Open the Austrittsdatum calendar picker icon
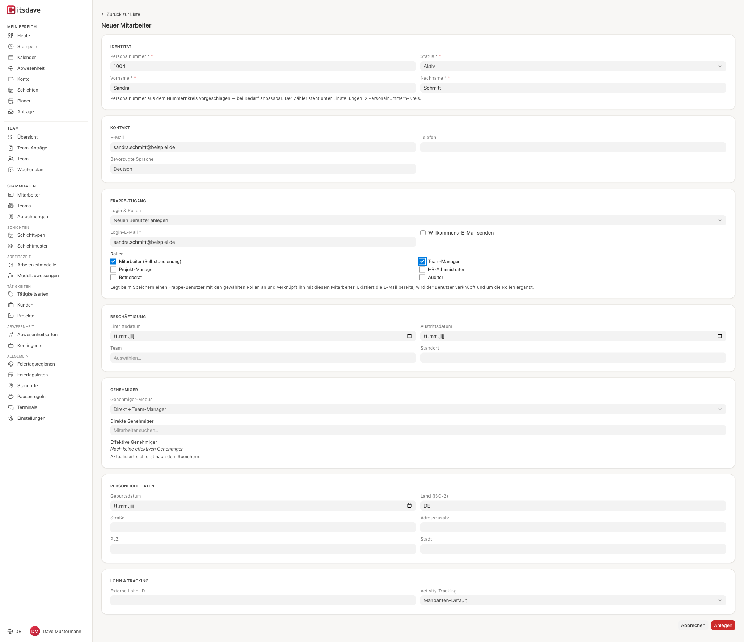This screenshot has width=744, height=642. click(x=720, y=336)
